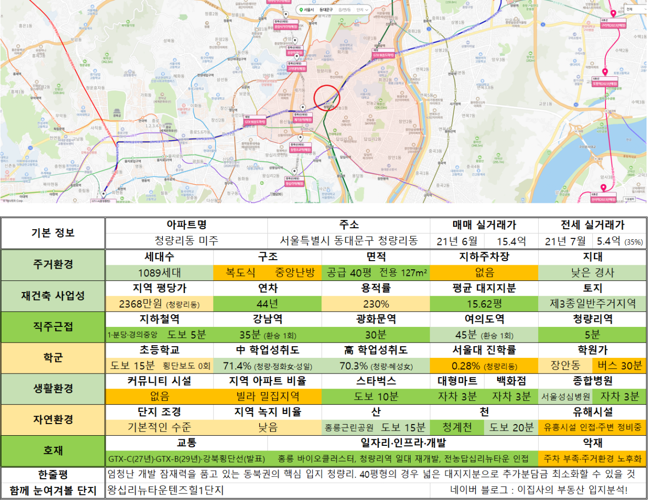Click the 71.4% middle school achievement cell
Screen dimensions: 648x500
click(267, 366)
